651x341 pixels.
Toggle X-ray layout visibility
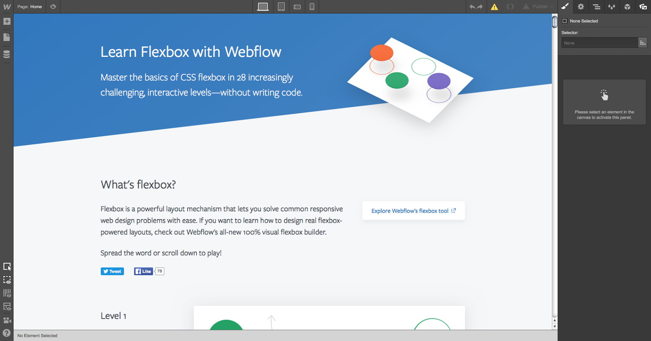coord(7,307)
